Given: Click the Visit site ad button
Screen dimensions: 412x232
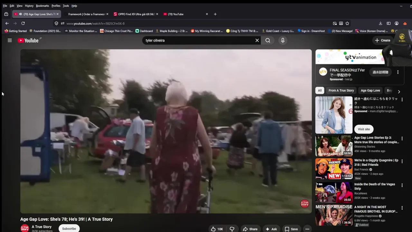Looking at the screenshot, I should click(364, 129).
